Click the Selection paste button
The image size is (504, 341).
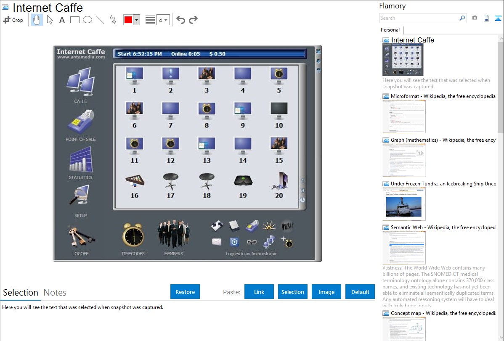(293, 292)
